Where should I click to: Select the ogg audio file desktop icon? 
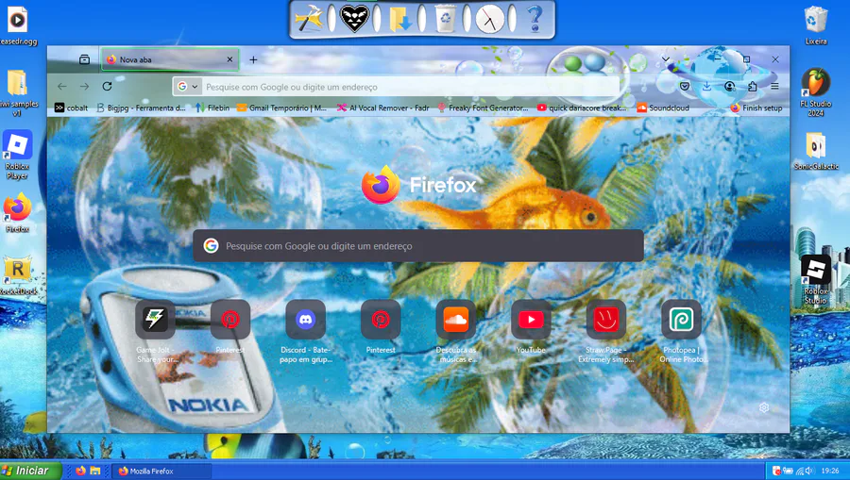(17, 25)
